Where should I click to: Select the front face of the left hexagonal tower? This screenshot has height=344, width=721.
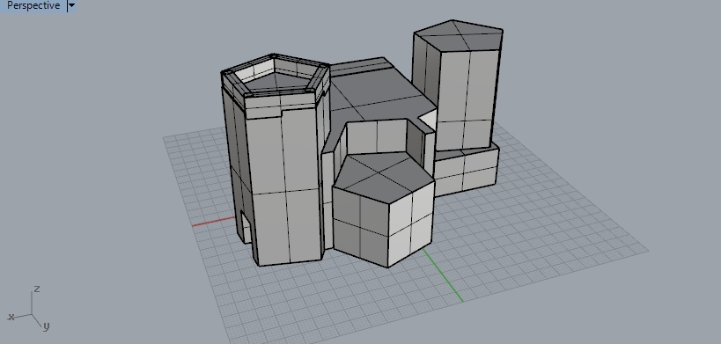point(283,184)
